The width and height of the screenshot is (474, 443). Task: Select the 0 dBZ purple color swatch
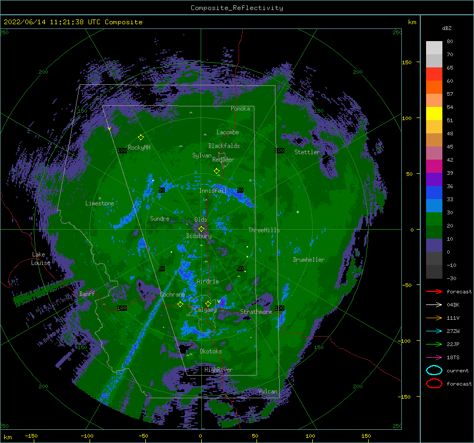tap(434, 245)
